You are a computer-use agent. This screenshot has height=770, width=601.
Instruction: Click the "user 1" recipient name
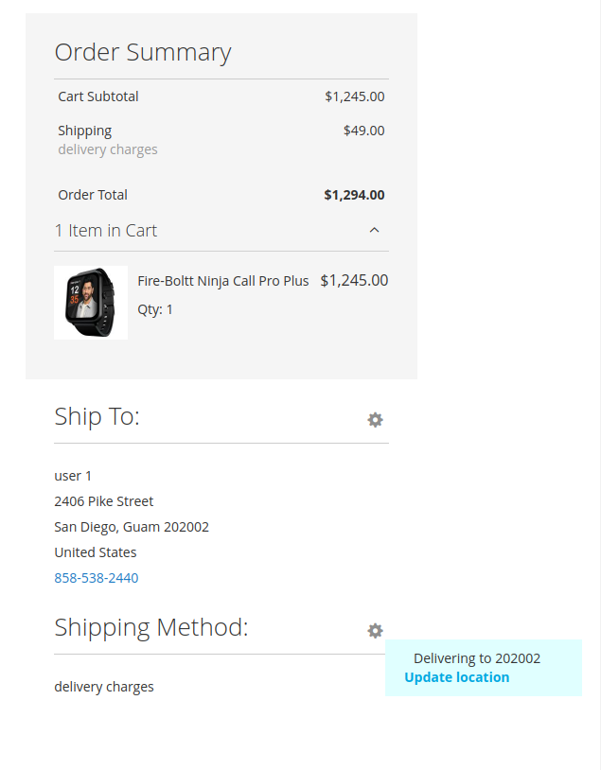(73, 476)
